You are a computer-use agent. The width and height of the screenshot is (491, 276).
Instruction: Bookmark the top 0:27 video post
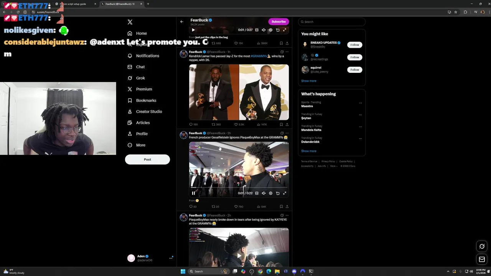click(281, 43)
